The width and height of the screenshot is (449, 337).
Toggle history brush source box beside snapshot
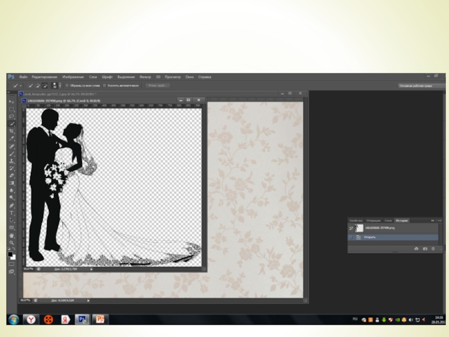coord(351,229)
